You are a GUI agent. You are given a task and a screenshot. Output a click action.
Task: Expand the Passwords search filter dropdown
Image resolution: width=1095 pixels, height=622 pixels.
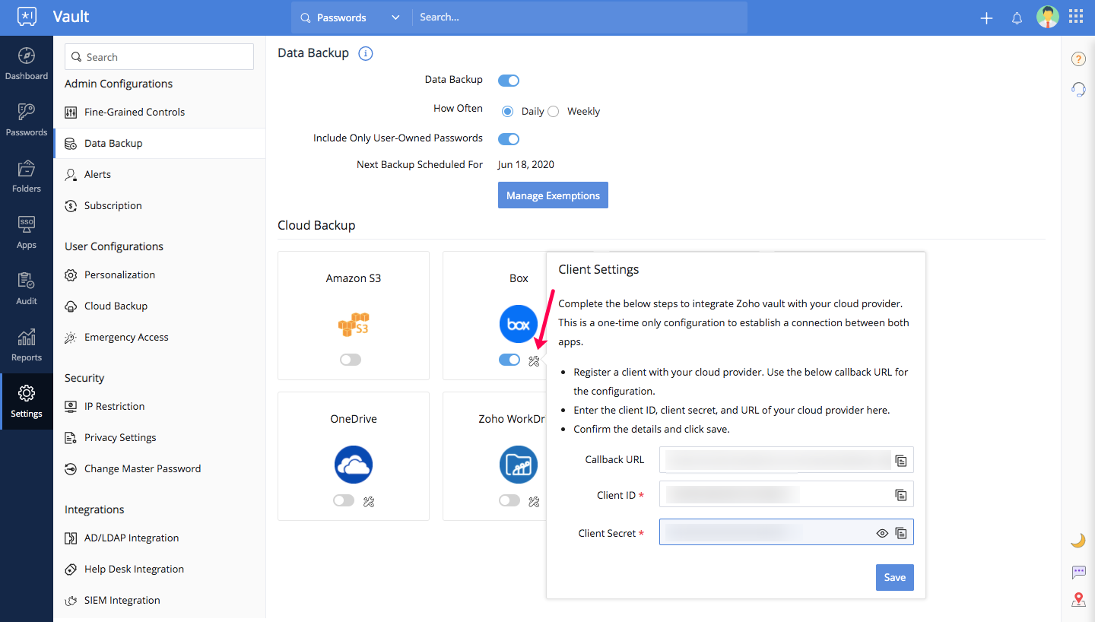coord(395,17)
